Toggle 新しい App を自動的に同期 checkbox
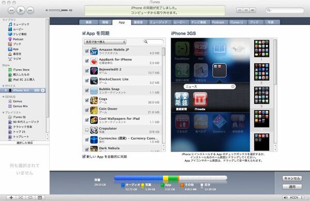Screen dimensions: 310x201 tap(84, 157)
